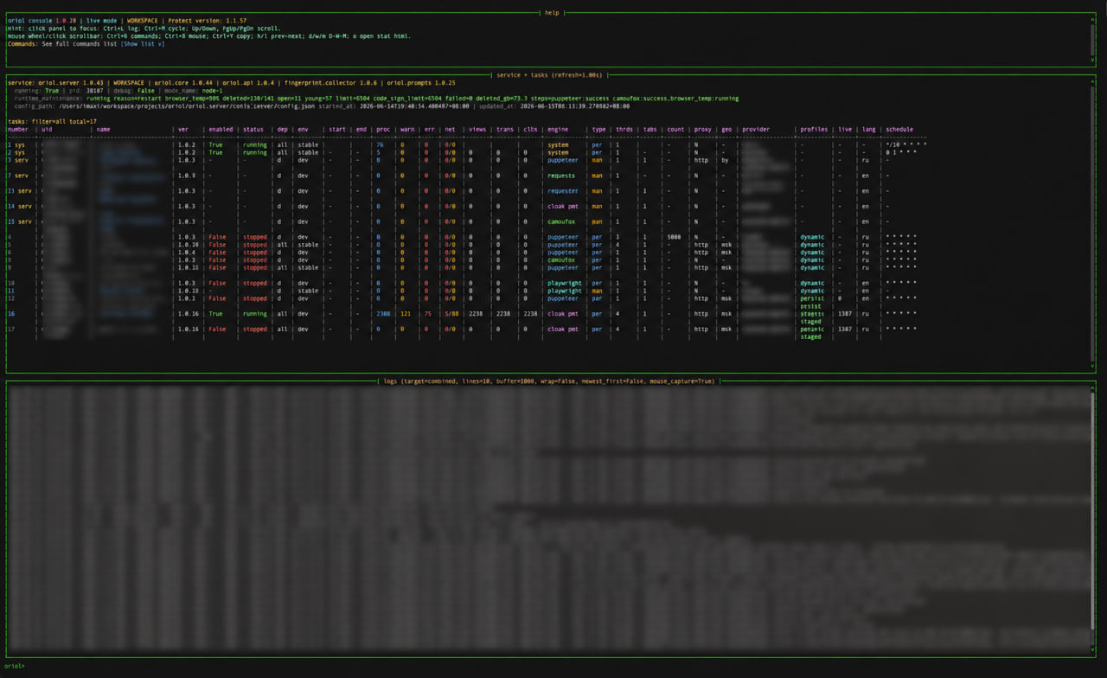Click the False enabled value of task 4

[217, 237]
